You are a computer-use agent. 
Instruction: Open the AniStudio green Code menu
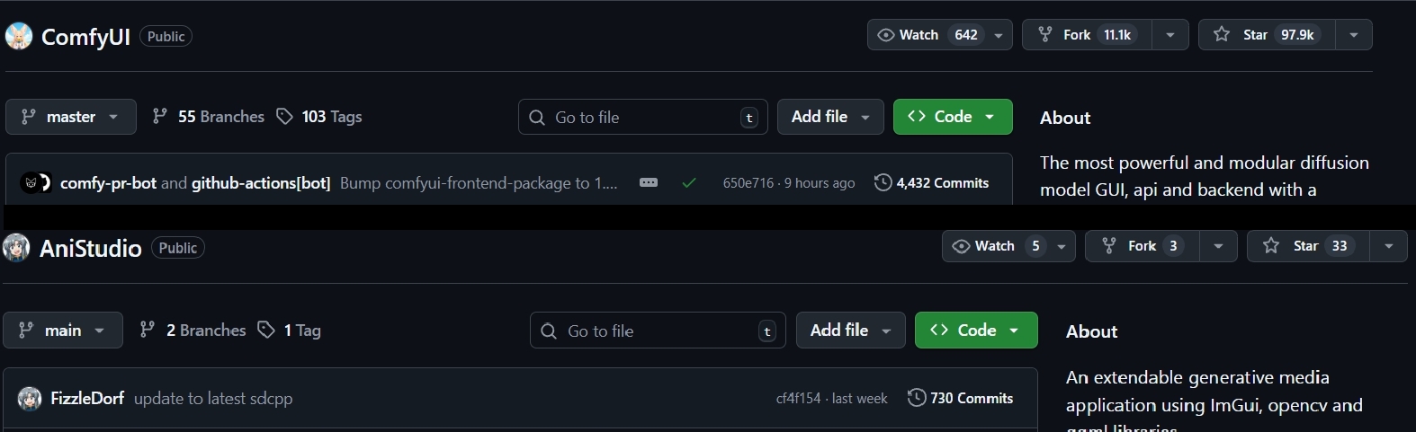(x=975, y=331)
